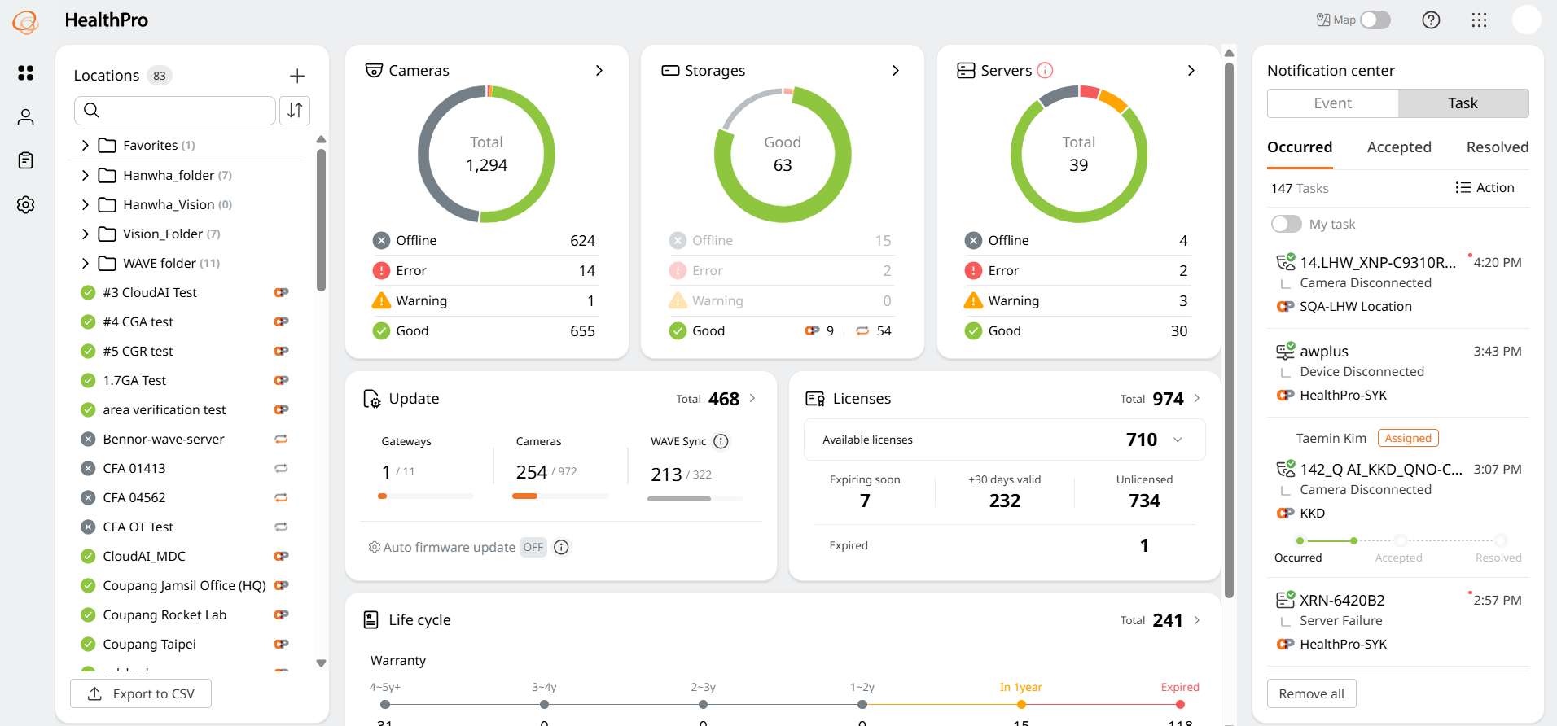Image resolution: width=1557 pixels, height=726 pixels.
Task: Select the Accepted tab
Action: click(1399, 147)
